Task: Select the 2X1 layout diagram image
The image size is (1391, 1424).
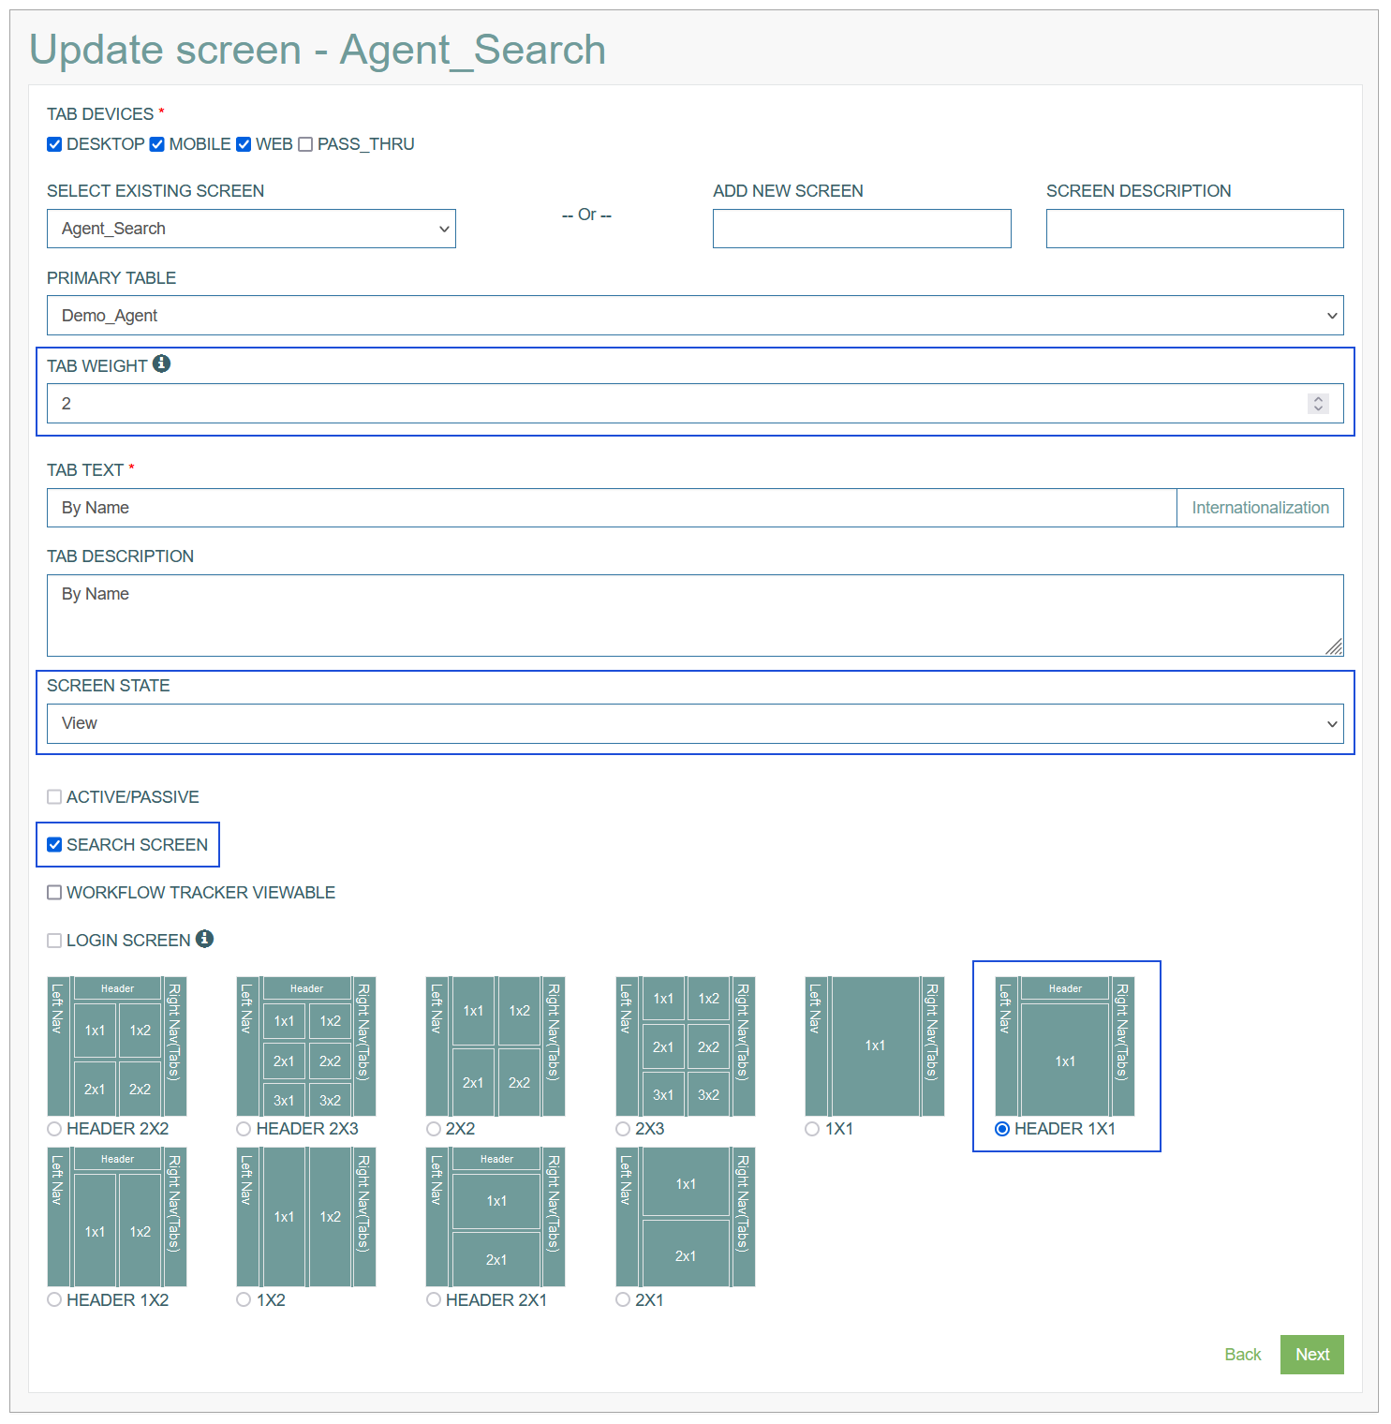Action: (686, 1217)
